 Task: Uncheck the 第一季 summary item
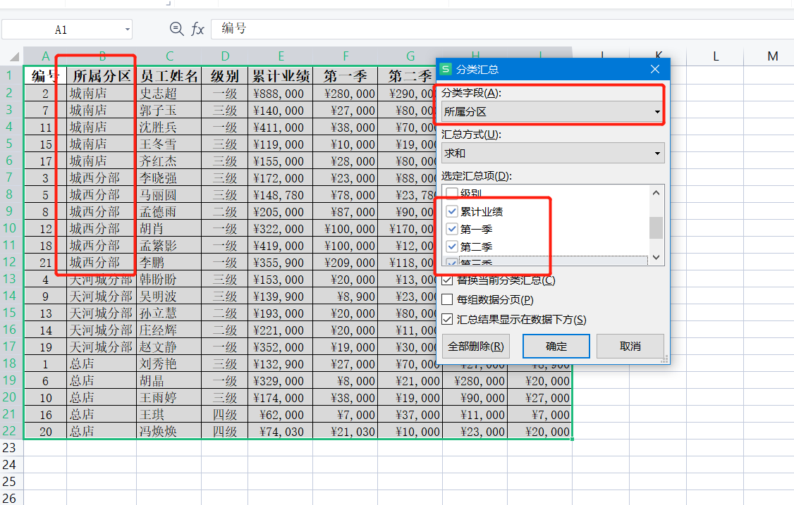point(452,229)
